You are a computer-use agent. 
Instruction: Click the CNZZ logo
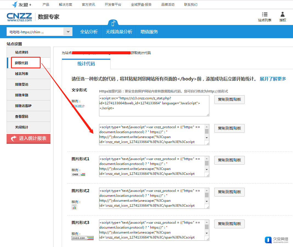pyautogui.click(x=19, y=17)
